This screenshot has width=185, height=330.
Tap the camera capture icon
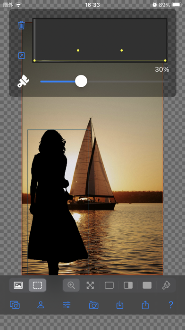93,304
